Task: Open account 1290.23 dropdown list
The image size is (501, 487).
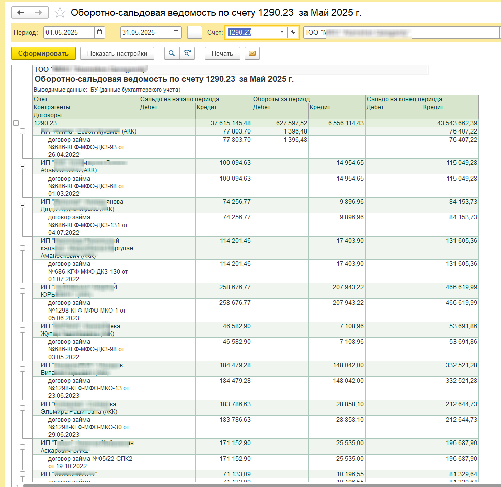Action: [282, 32]
